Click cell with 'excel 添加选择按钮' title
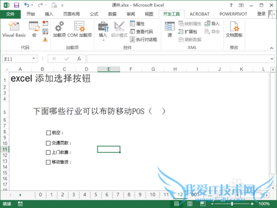 click(x=50, y=79)
